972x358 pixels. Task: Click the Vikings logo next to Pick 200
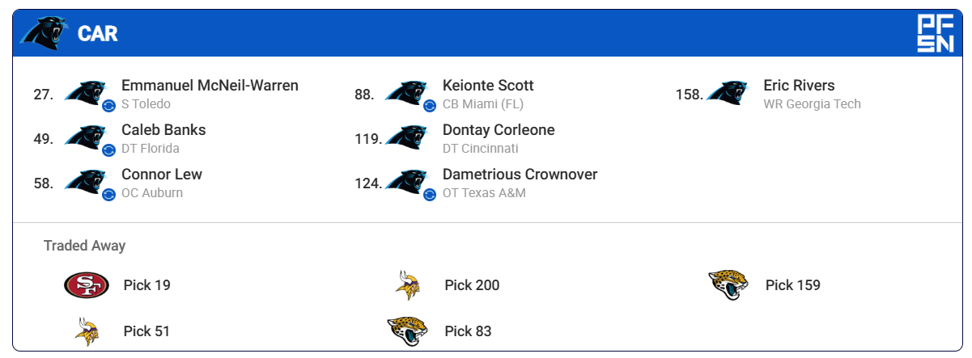pos(407,285)
